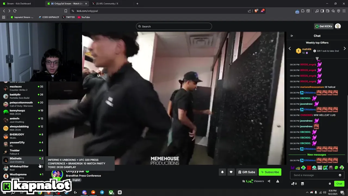Select the OnlyyySal Stream browser tab
Screen dimensions: 348x196
tap(67, 4)
